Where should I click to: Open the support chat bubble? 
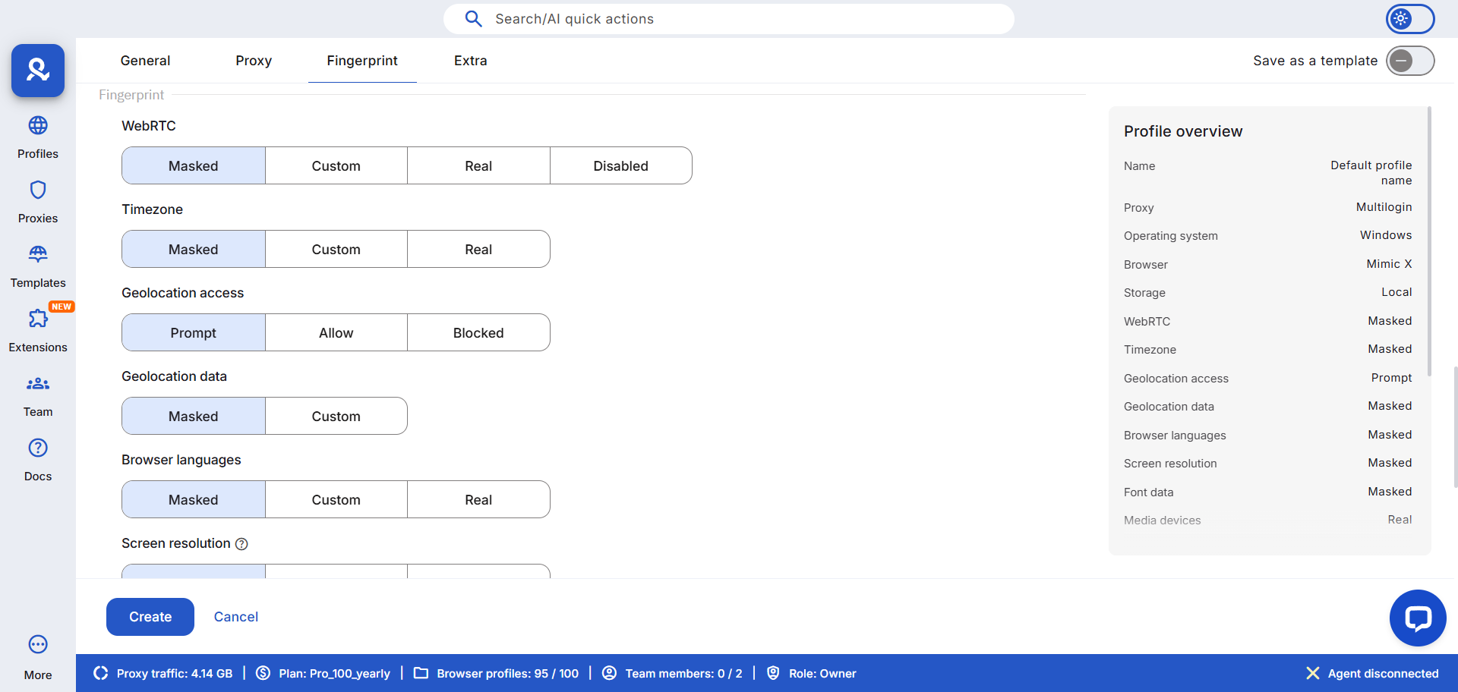click(1417, 618)
